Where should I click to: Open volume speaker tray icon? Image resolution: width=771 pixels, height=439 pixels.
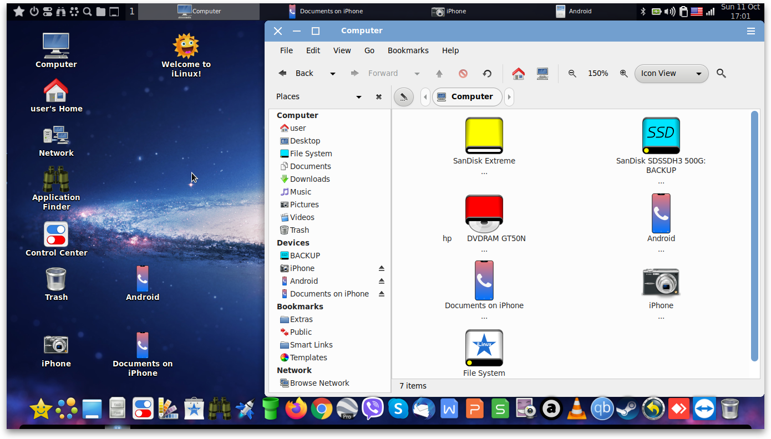669,11
